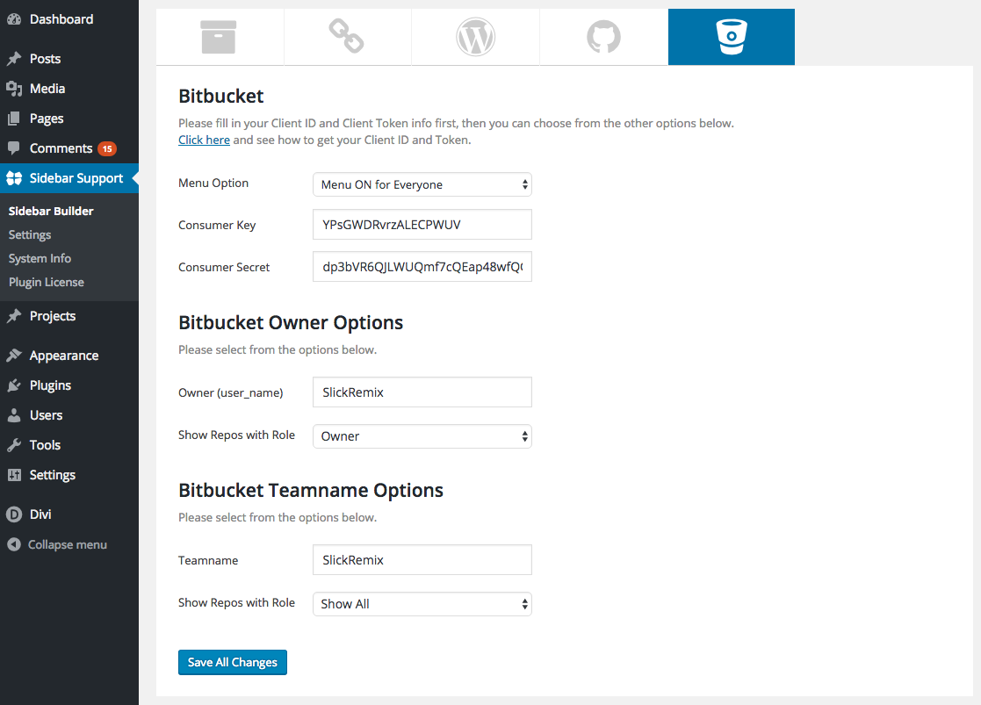The width and height of the screenshot is (981, 705).
Task: Click the Divi circle D icon
Action: click(x=14, y=514)
